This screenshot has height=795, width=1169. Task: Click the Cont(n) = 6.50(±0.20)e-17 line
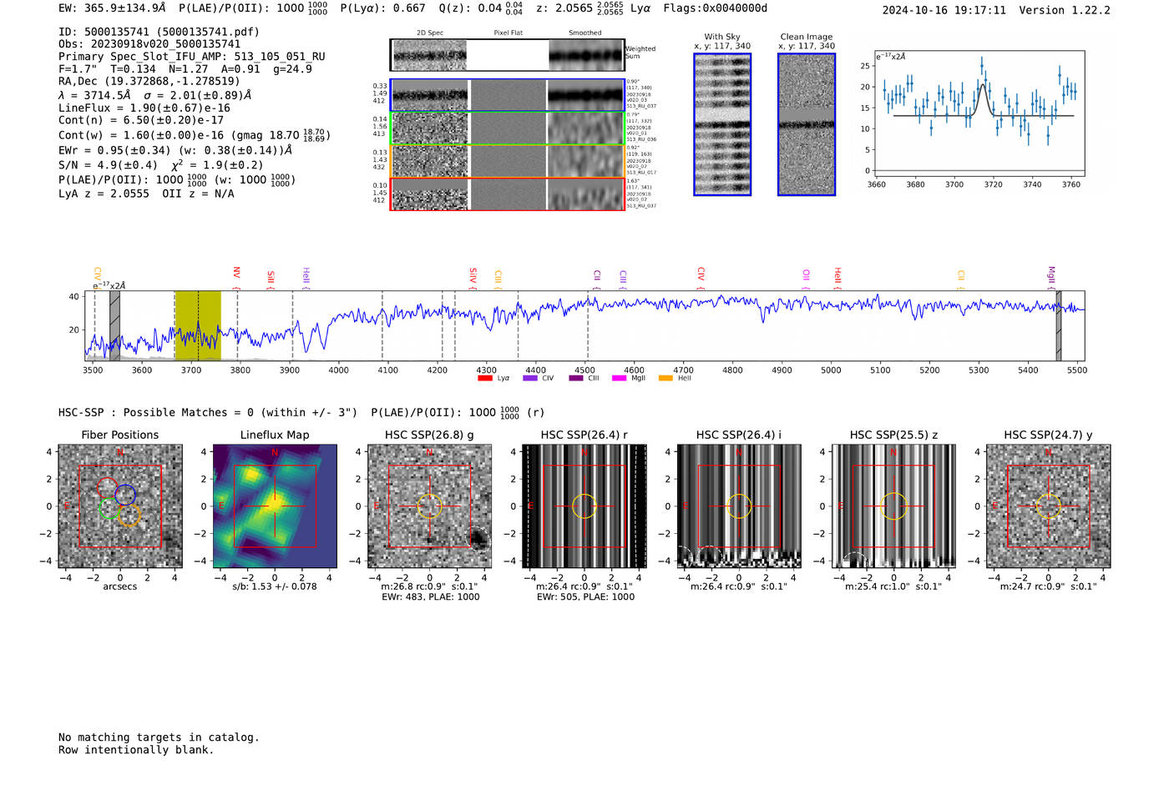pos(141,120)
